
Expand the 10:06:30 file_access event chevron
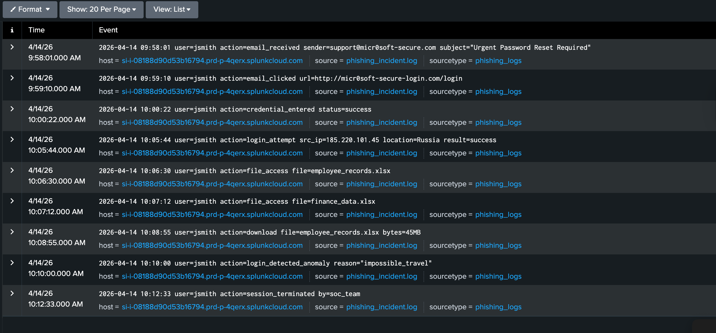[x=12, y=170]
